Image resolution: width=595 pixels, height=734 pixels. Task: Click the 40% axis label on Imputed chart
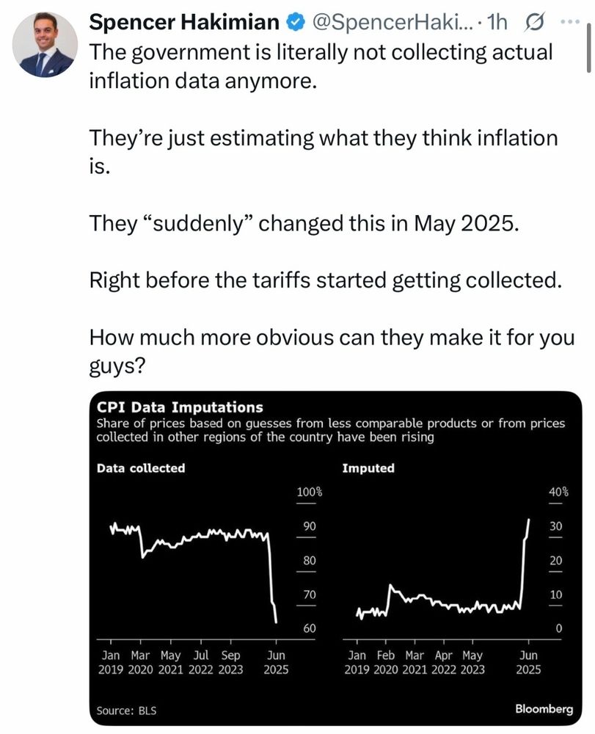[558, 492]
